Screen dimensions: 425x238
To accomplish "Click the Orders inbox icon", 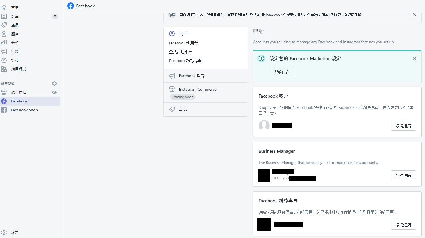I will click(x=4, y=16).
